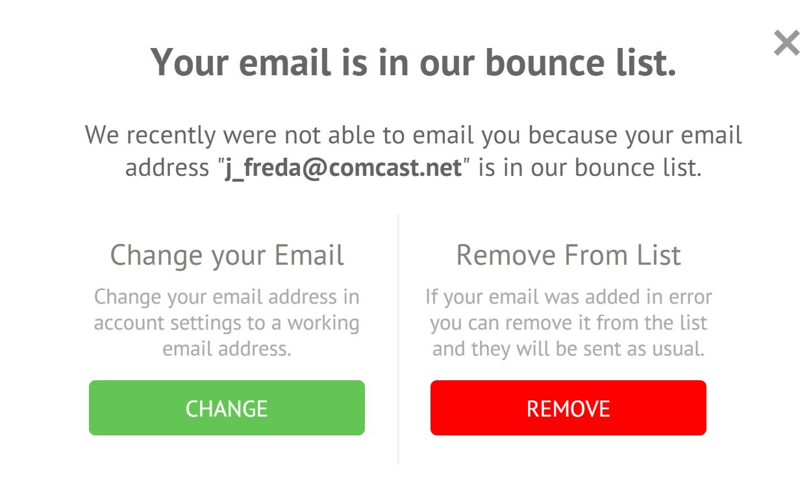This screenshot has width=811, height=486.
Task: Close the bounce list dialog
Action: [786, 43]
